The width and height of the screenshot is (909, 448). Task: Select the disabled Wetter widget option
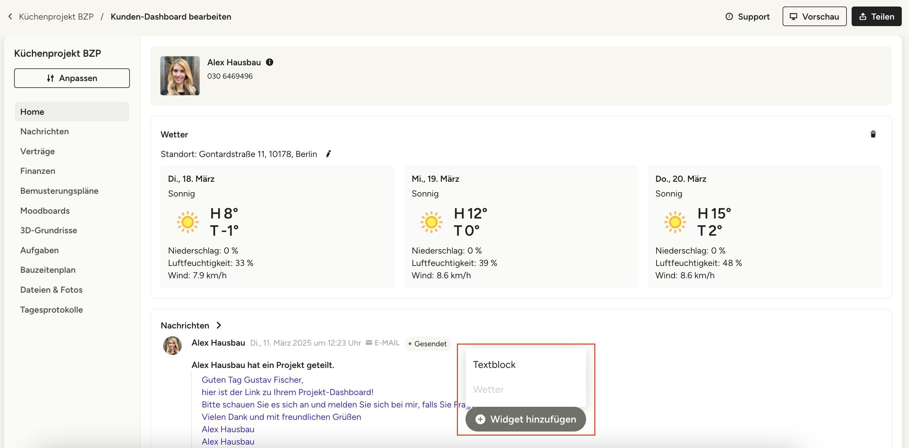pos(489,390)
